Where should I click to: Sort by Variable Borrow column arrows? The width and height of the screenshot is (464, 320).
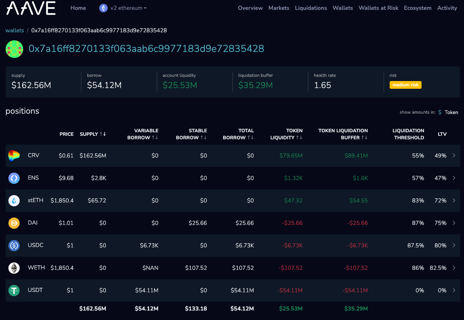pyautogui.click(x=155, y=138)
